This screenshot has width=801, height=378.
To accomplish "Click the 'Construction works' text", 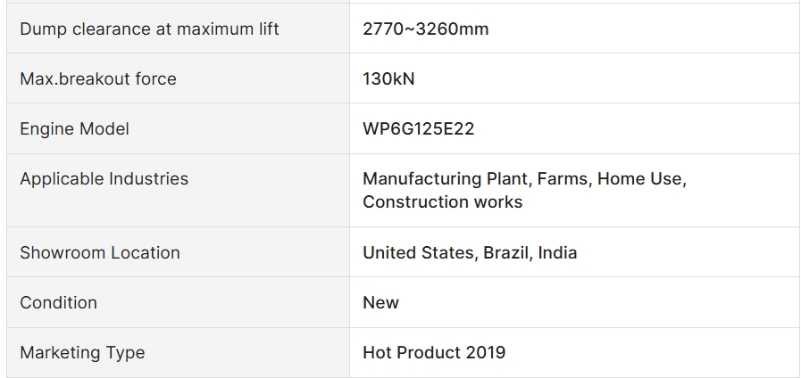I will [x=442, y=202].
